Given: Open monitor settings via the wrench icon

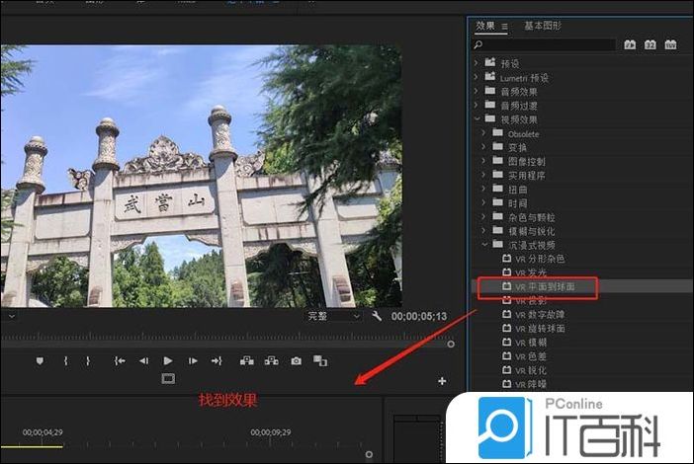Looking at the screenshot, I should point(377,316).
